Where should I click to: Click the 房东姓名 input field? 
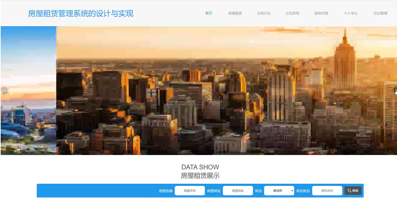point(327,191)
